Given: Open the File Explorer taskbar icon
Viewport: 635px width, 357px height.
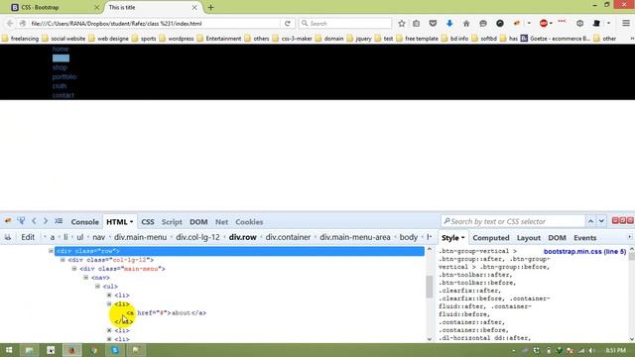Looking at the screenshot, I should pos(30,350).
